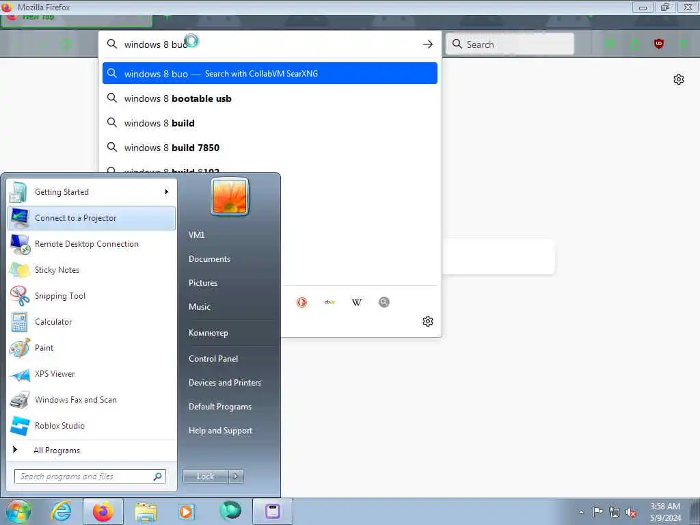Open the network tray icon

coord(615,512)
